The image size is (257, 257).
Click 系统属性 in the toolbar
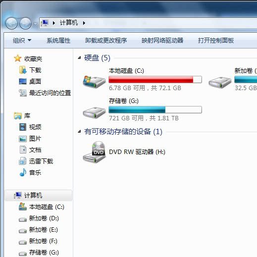(58, 41)
